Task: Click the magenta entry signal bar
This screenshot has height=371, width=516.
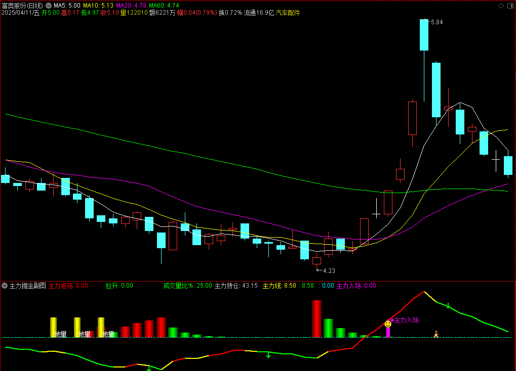Action: click(388, 332)
